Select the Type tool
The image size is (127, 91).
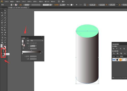tap(5, 15)
